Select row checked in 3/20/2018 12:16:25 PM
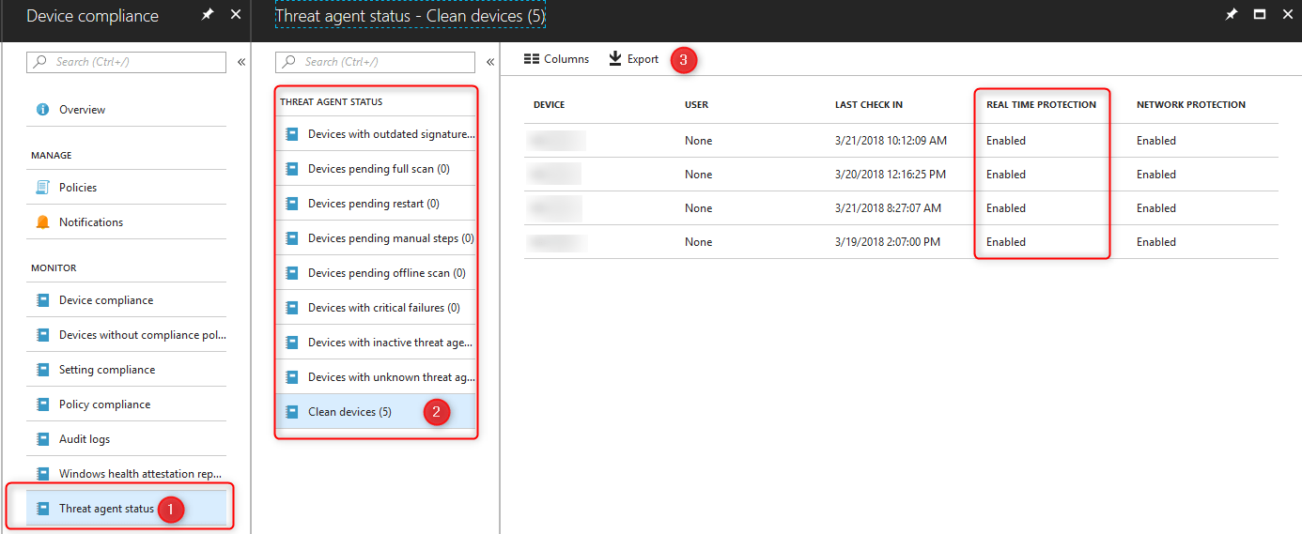This screenshot has height=534, width=1302. [x=901, y=175]
